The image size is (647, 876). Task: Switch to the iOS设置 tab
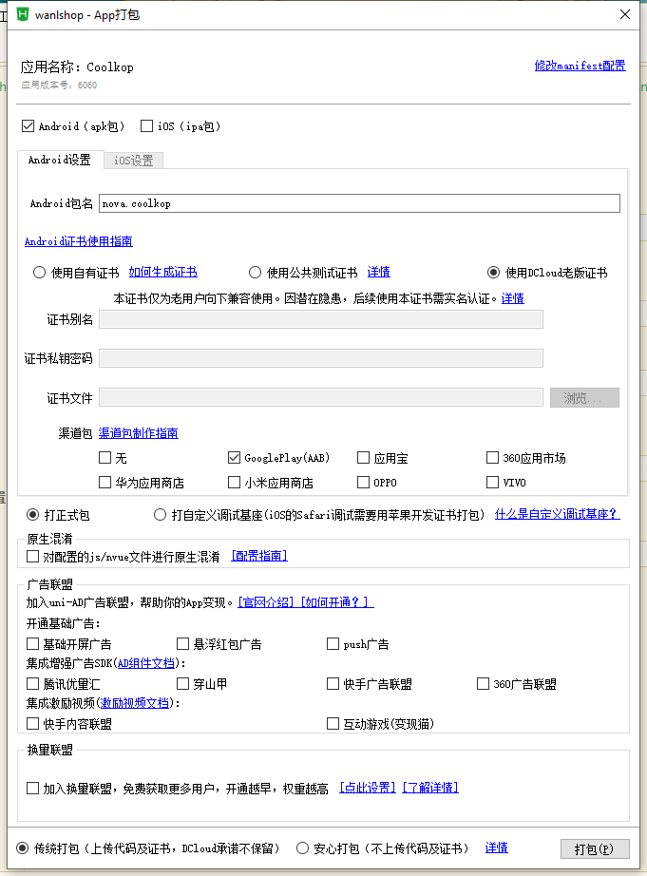click(x=133, y=161)
